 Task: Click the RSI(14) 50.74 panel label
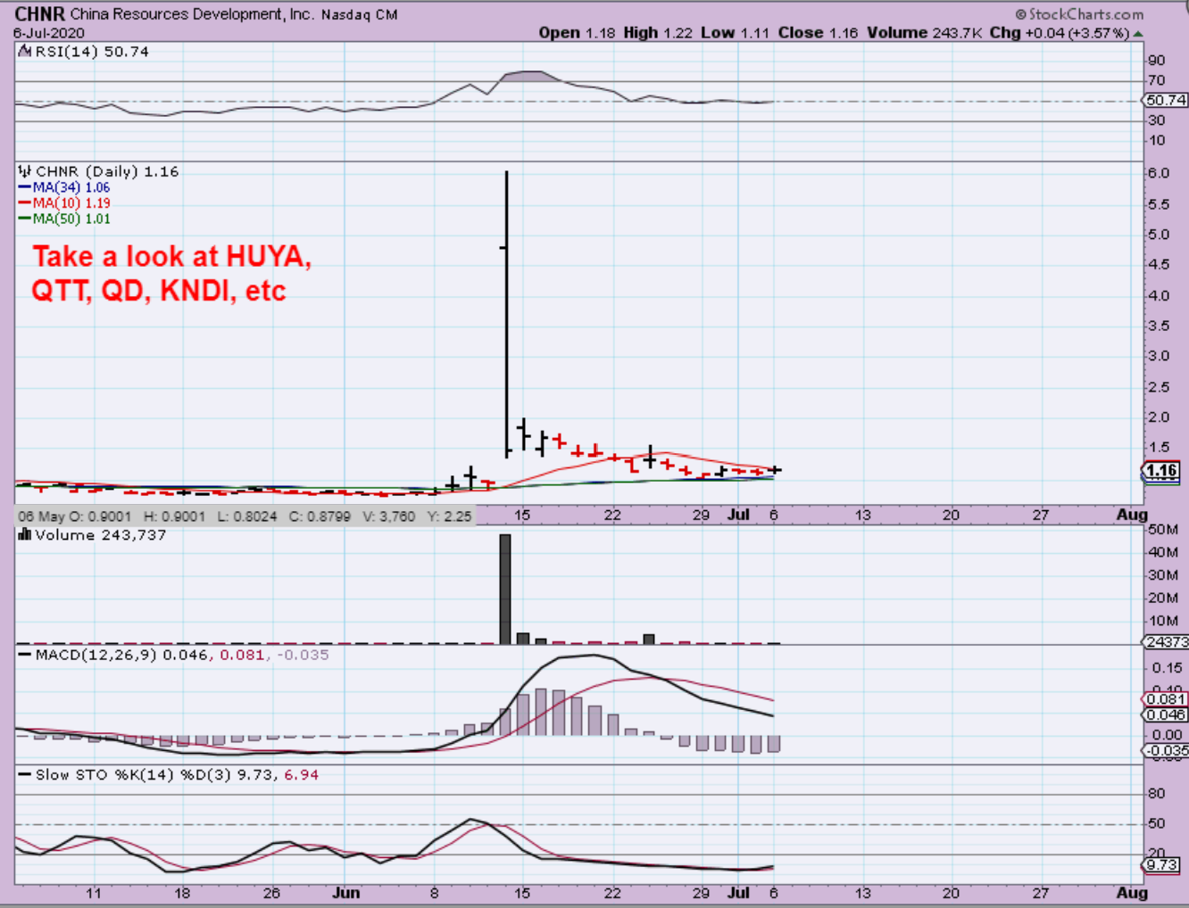[92, 52]
